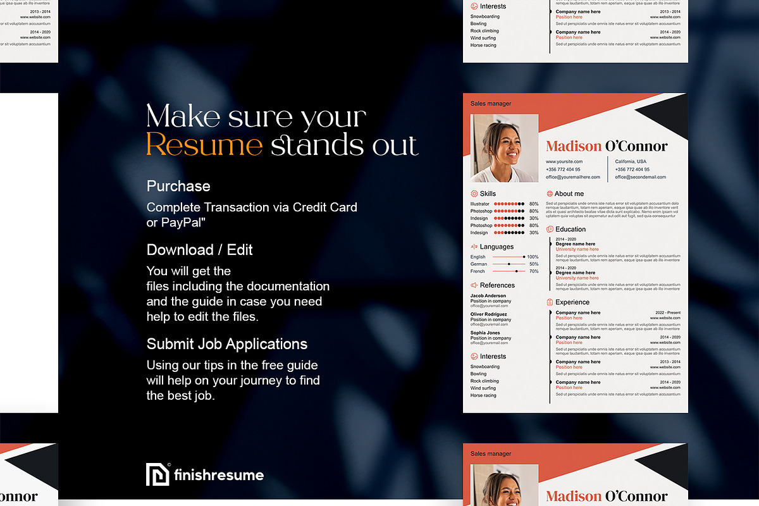Select reference name "Sophia Jones"
Screen dimensions: 759x506
point(485,333)
